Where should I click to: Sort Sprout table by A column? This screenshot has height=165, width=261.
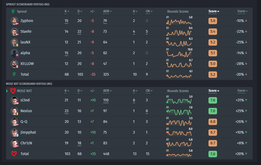(x=135, y=11)
